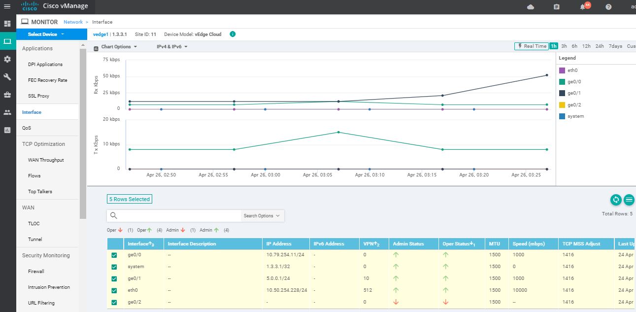Viewport: 636px width, 312px height.
Task: Open URL Filtering in the left menu
Action: pos(41,303)
